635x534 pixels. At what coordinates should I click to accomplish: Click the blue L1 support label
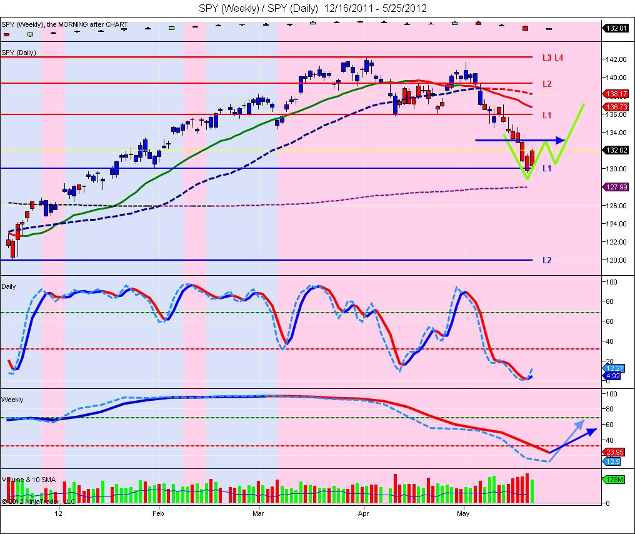(547, 169)
